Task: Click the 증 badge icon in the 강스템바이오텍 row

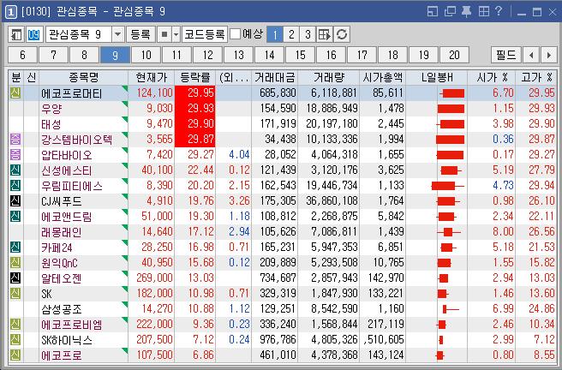Action: point(15,140)
